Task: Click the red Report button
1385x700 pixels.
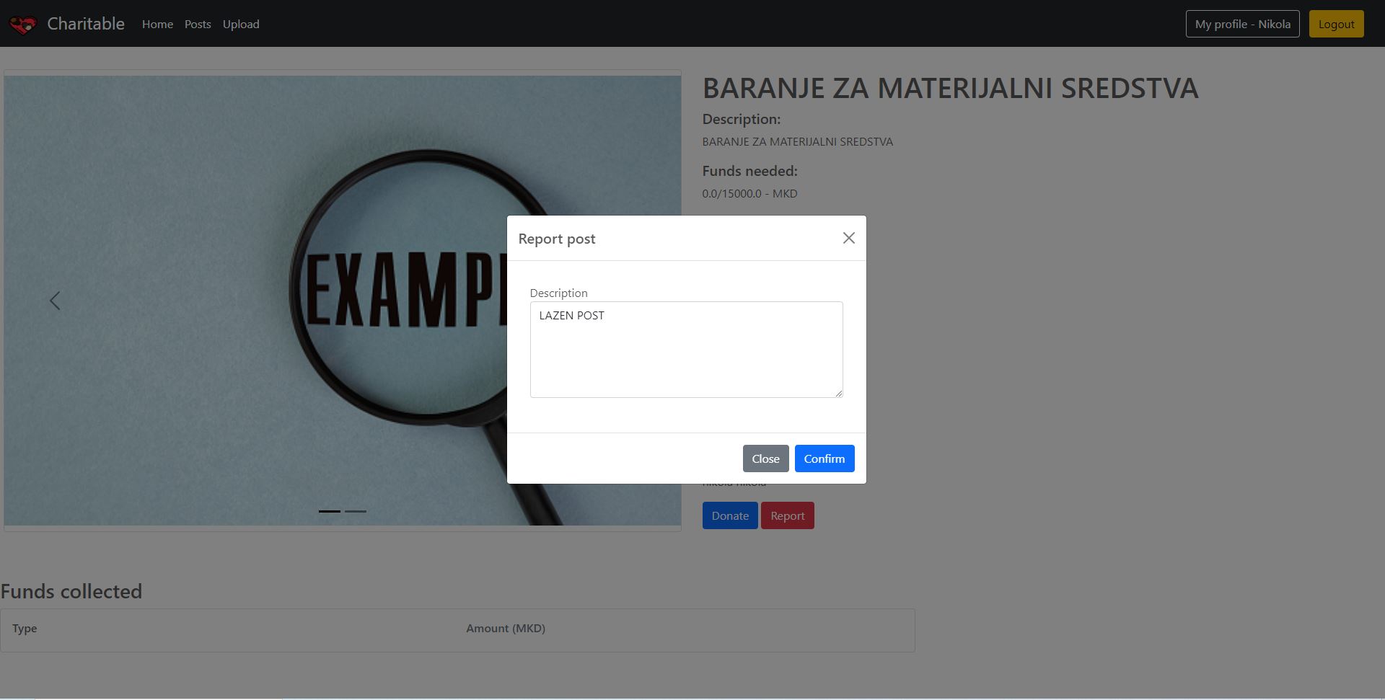Action: [787, 515]
